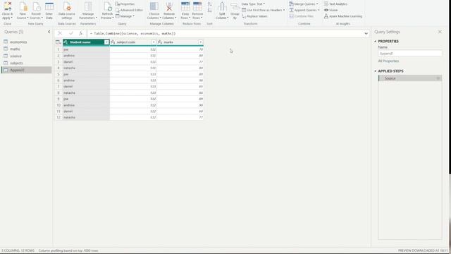
Task: Sort the column descending
Action: [210, 10]
